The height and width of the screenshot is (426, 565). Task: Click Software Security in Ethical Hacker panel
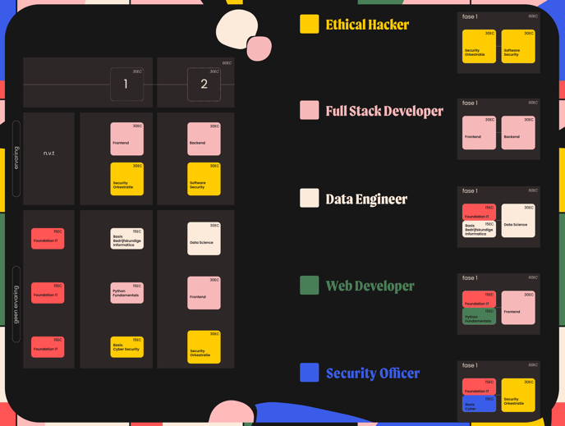pyautogui.click(x=518, y=47)
